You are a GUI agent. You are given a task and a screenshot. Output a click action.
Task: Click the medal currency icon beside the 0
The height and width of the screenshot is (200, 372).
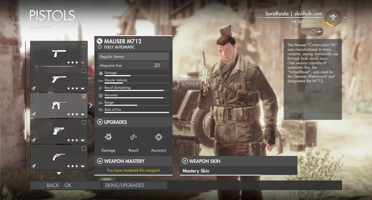[320, 32]
